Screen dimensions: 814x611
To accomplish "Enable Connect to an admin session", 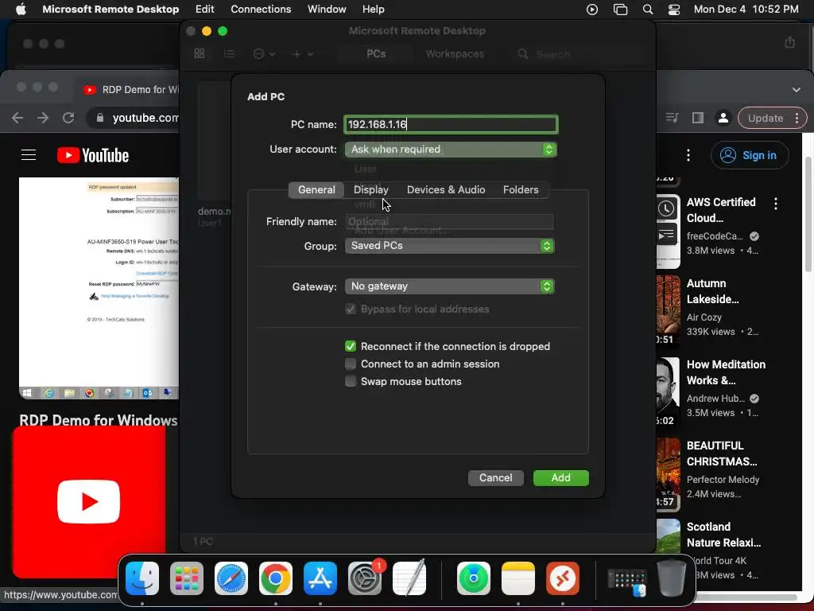I will click(x=351, y=364).
